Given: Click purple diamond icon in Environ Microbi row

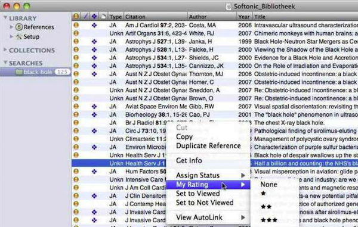Looking at the screenshot, I should pos(94,147).
